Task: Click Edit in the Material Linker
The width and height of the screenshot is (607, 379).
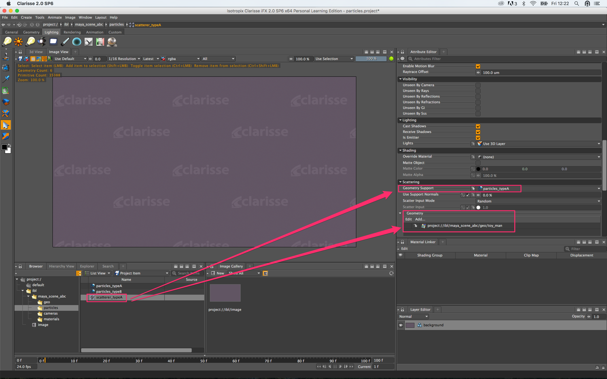Action: 404,249
